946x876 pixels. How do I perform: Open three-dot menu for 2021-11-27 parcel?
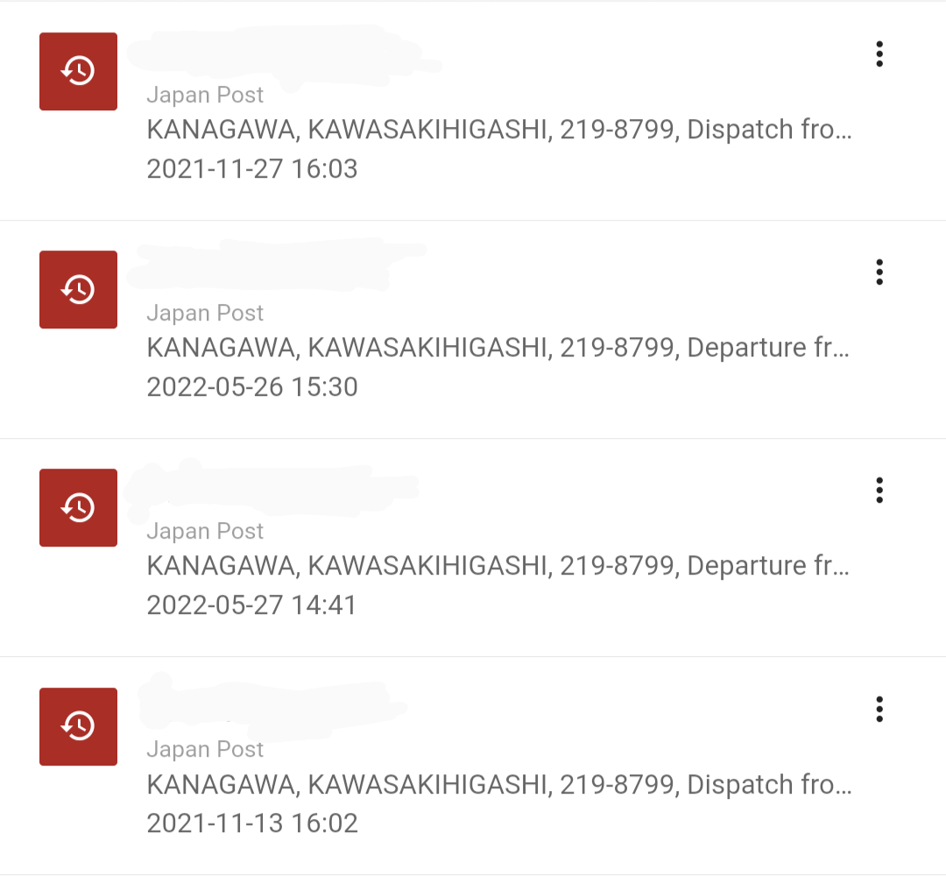point(879,54)
